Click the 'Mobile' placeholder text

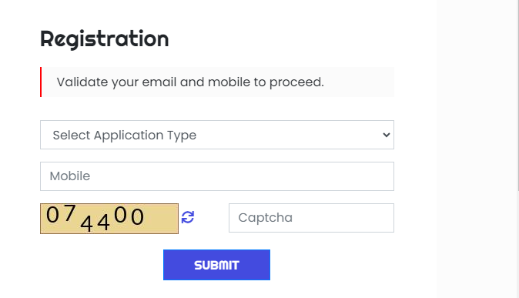pyautogui.click(x=70, y=176)
